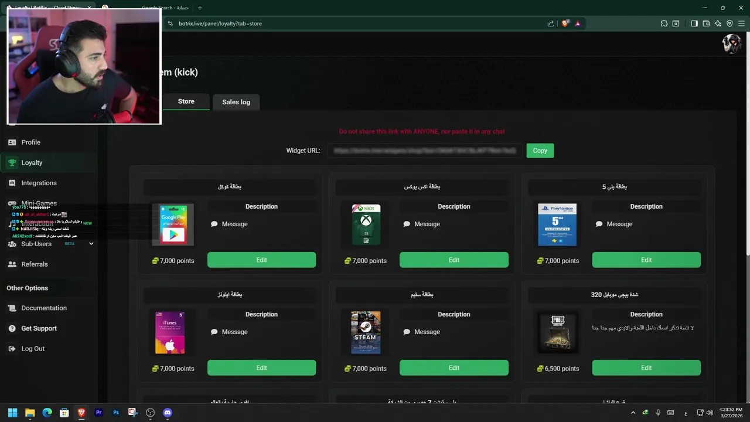Click the microphone icon in the system tray
The width and height of the screenshot is (750, 422).
(658, 413)
